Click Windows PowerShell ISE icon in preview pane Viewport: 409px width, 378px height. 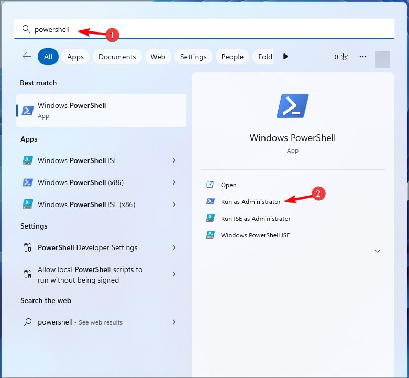point(210,235)
